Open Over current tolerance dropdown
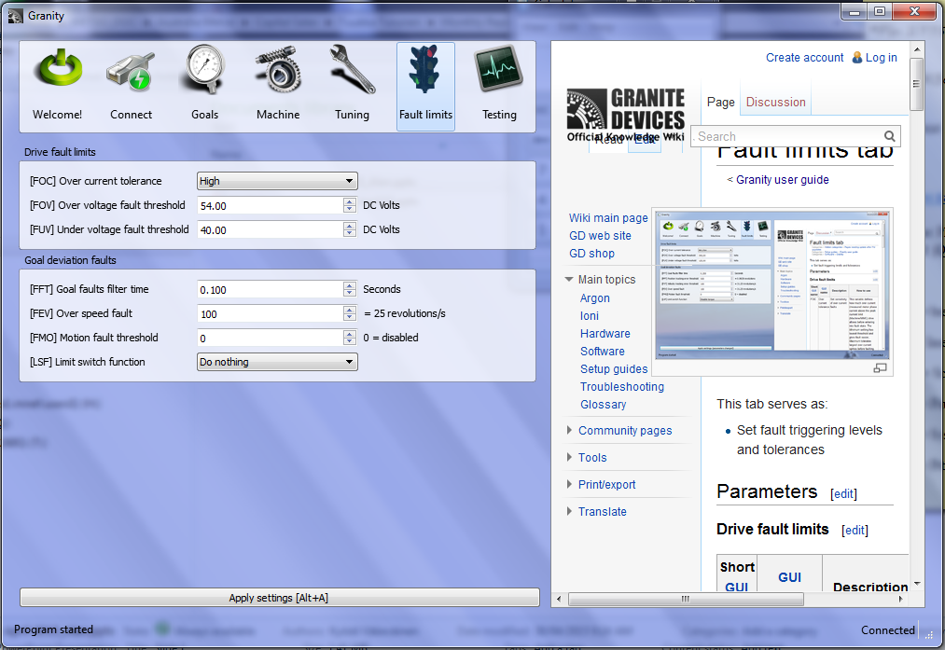Image resolution: width=945 pixels, height=650 pixels. click(277, 181)
